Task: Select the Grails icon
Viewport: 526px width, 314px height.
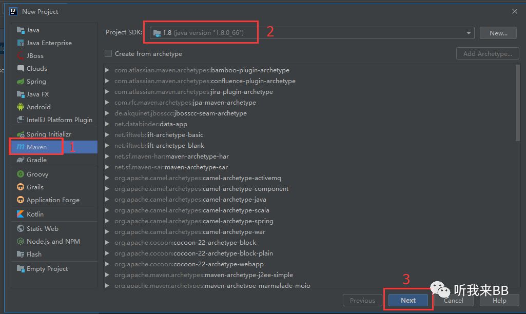Action: pos(21,187)
